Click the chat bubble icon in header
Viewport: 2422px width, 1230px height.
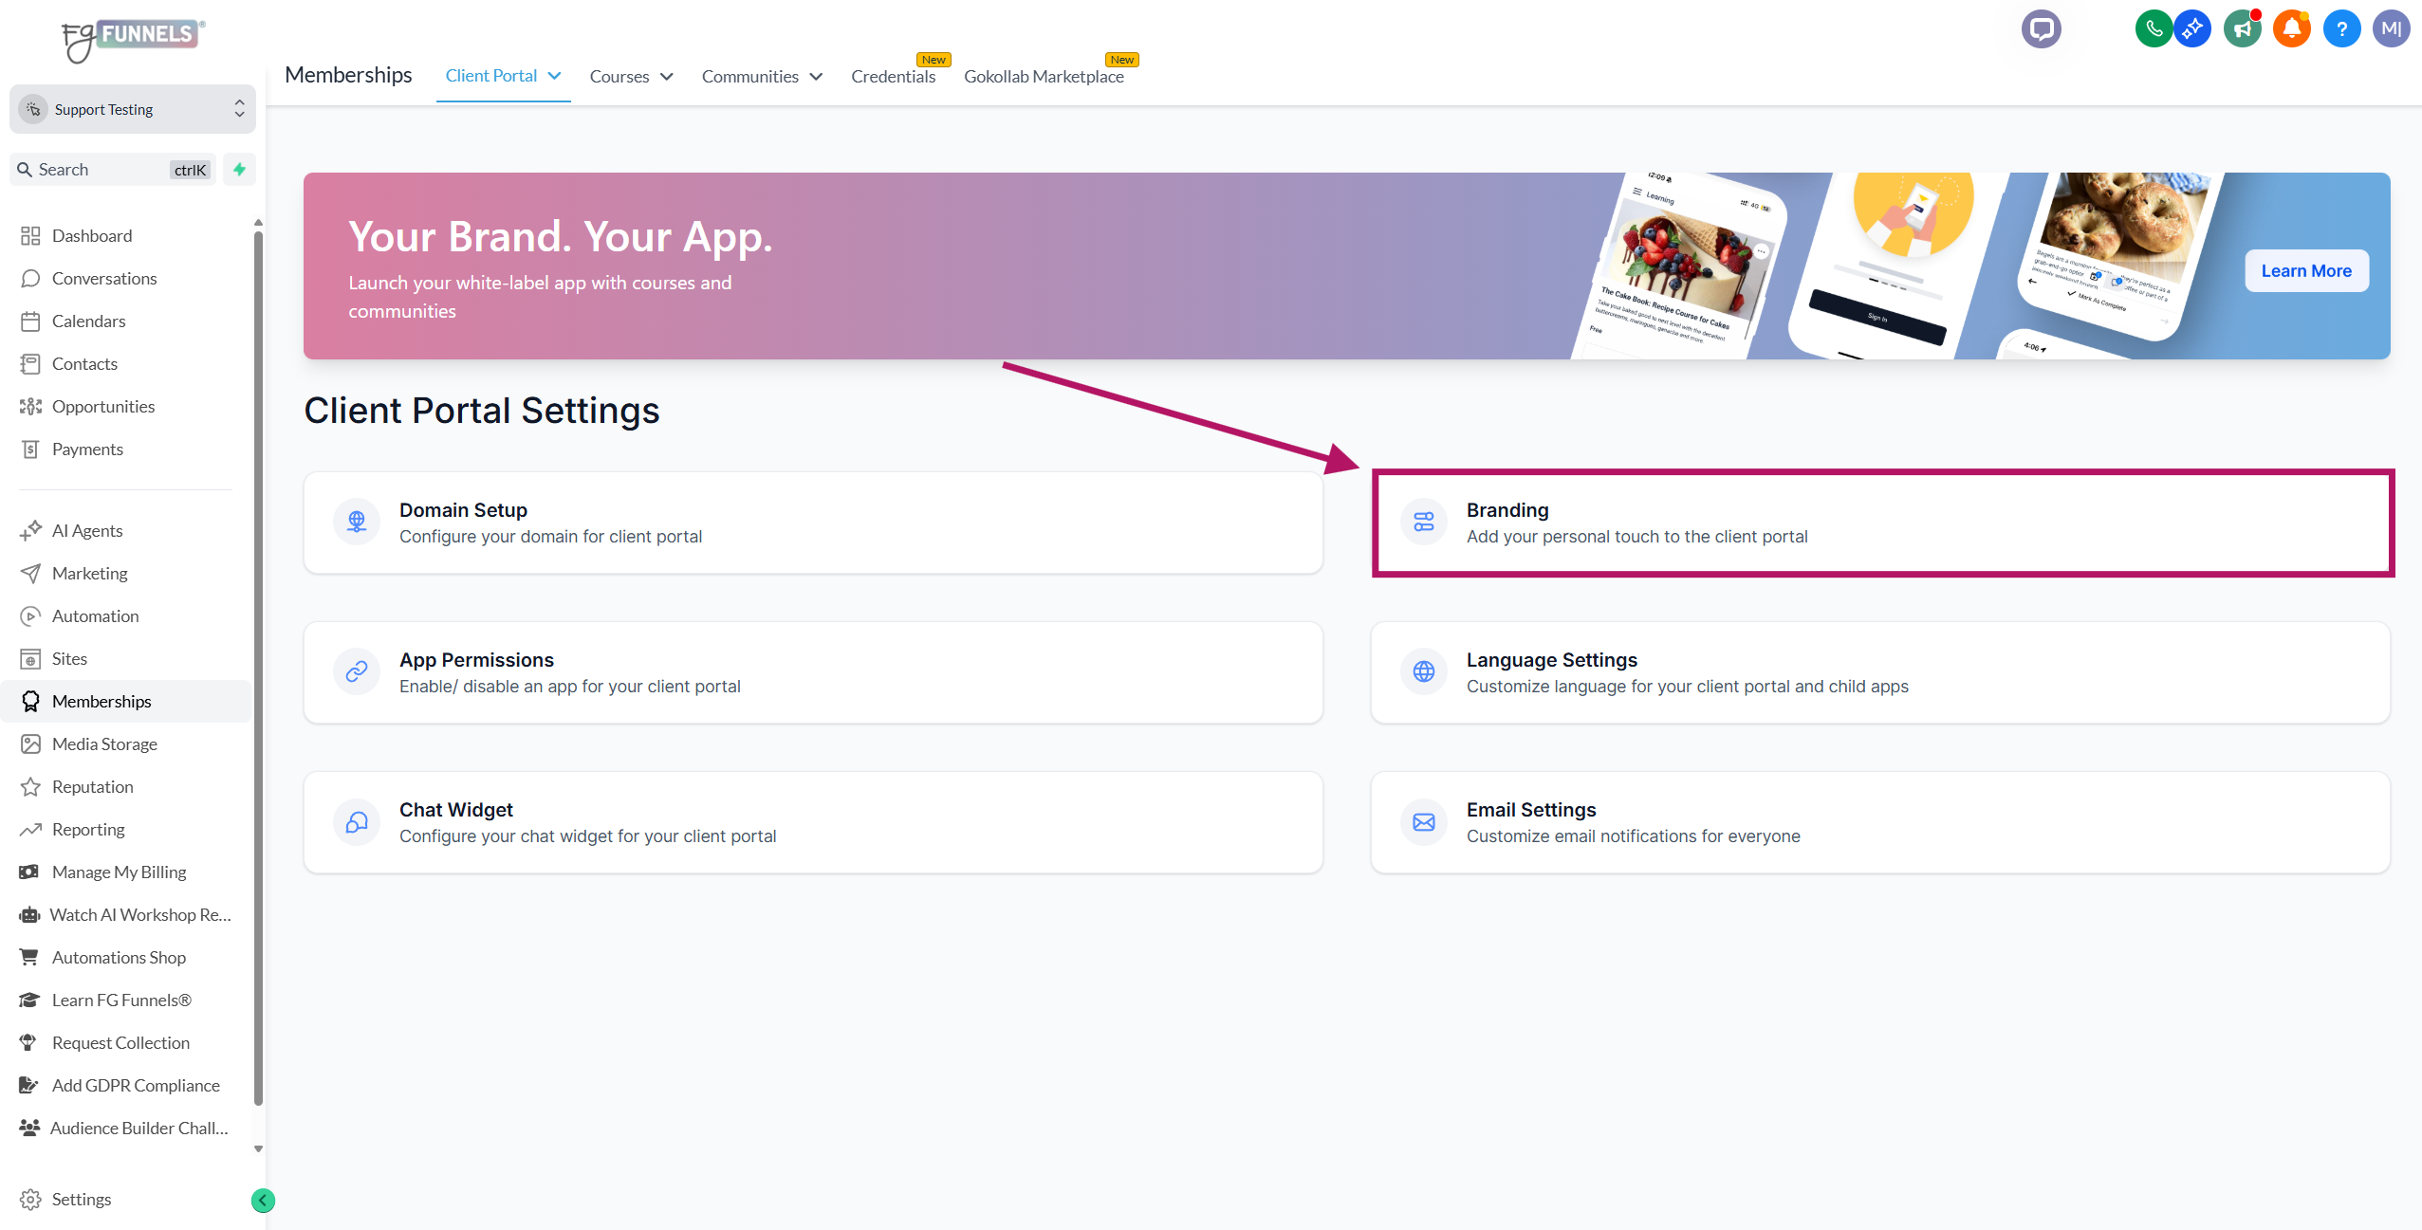pos(2041,28)
